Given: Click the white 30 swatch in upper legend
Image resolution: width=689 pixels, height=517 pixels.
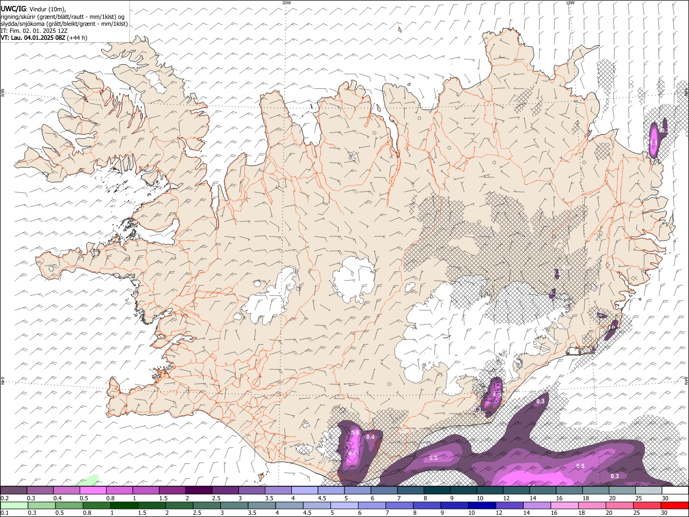Looking at the screenshot, I should point(674,490).
